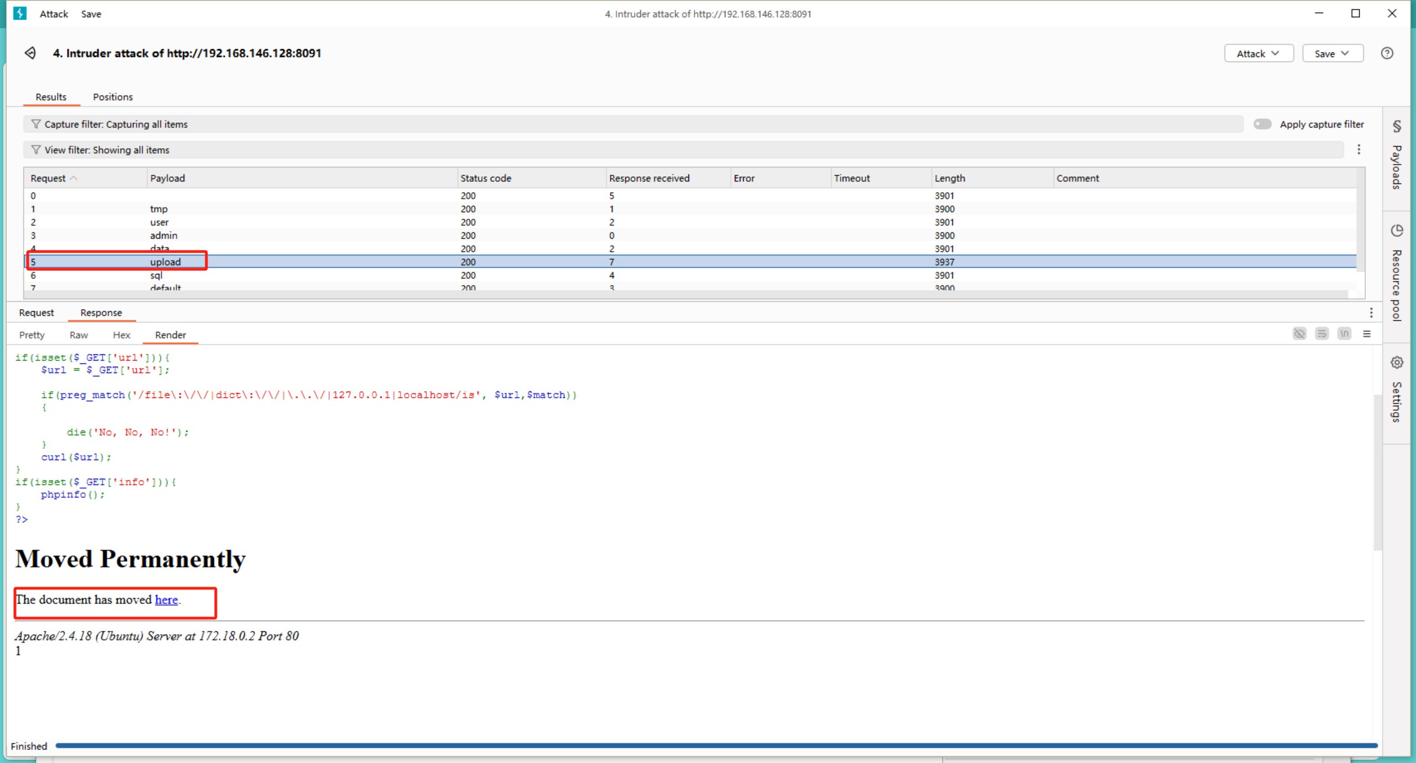1416x763 pixels.
Task: Click the capture filter funnel icon
Action: point(36,124)
